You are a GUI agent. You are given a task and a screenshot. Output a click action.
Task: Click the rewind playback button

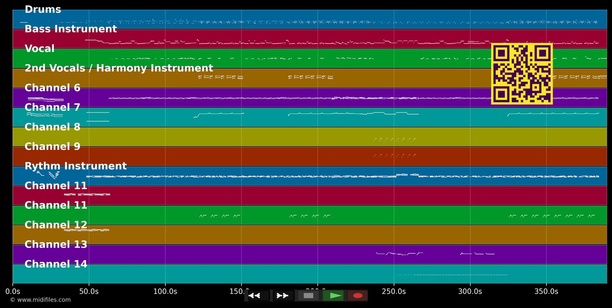click(x=259, y=295)
